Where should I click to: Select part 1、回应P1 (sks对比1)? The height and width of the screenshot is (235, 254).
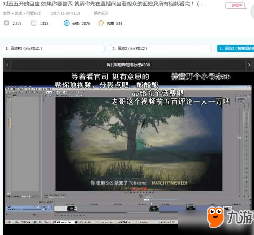click(53, 48)
